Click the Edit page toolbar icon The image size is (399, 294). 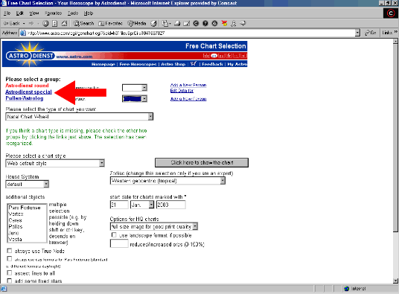[x=187, y=23]
